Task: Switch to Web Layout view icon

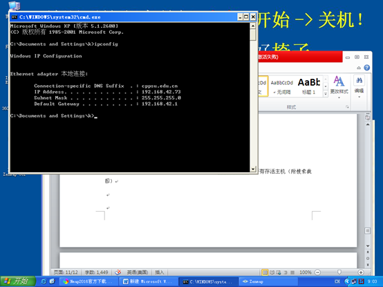Action: tap(279, 272)
